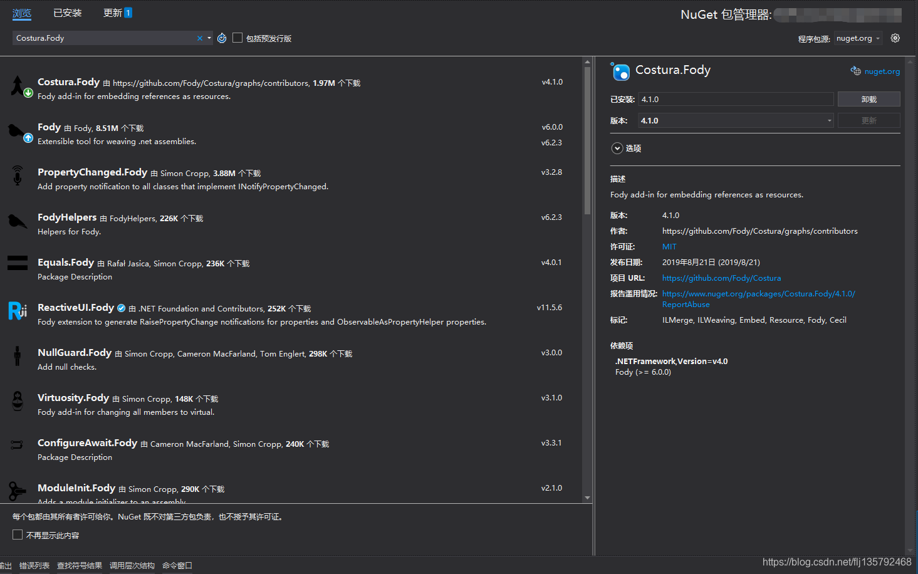Open the MIT license link

click(669, 246)
